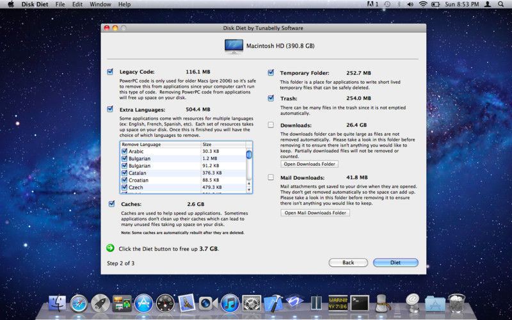Click Open Downloads Folder button
The height and width of the screenshot is (320, 512).
[x=310, y=164]
